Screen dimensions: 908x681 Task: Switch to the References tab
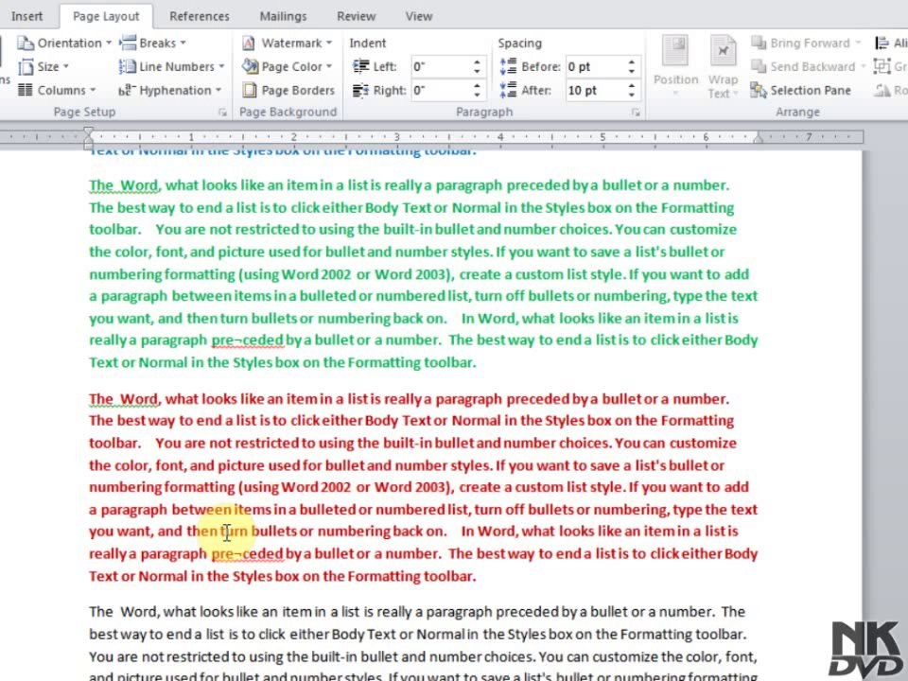point(200,16)
